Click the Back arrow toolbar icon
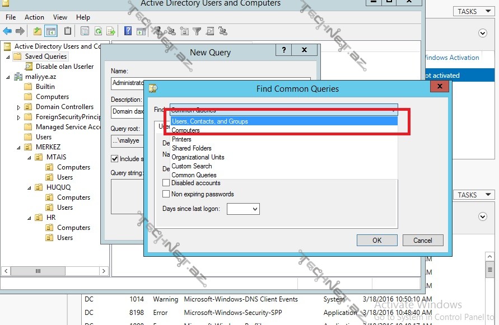This screenshot has height=325, width=499. pyautogui.click(x=7, y=31)
